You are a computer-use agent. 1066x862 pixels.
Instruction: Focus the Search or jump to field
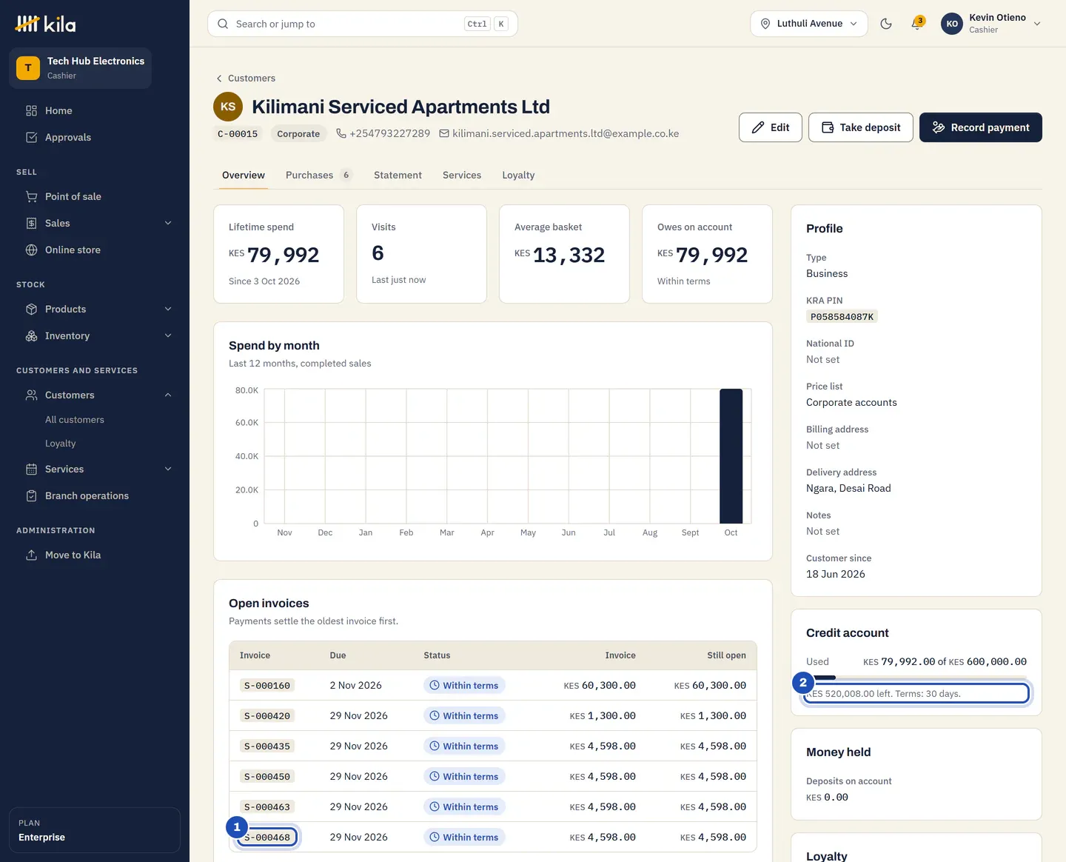pos(363,24)
